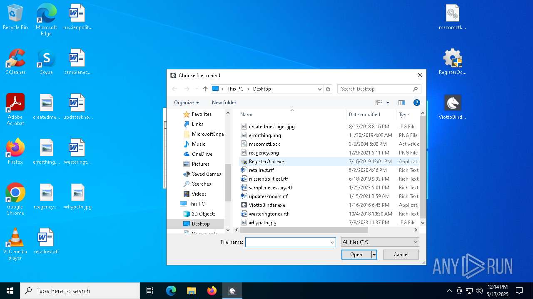Screen dimensions: 533x299
Task: Open Firefox desktop shortcut
Action: (15, 152)
